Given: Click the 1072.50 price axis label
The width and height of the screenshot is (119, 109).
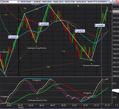Looking at the screenshot, I should 116,18.
